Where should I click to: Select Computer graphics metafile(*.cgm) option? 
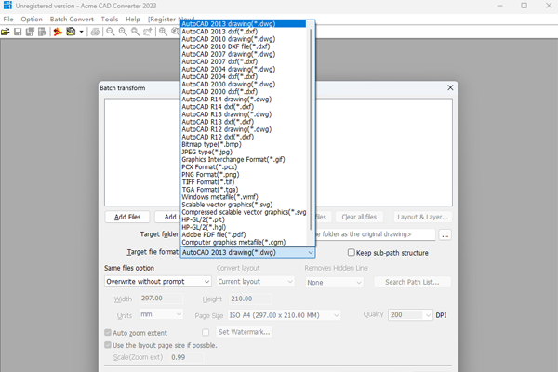click(244, 242)
